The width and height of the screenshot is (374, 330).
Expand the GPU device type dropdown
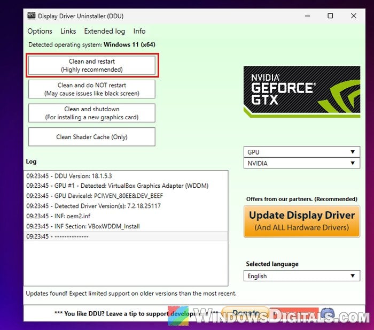pos(302,152)
